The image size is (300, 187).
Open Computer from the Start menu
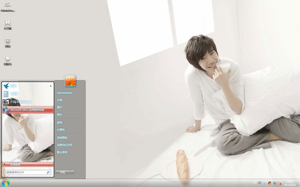pos(60,130)
